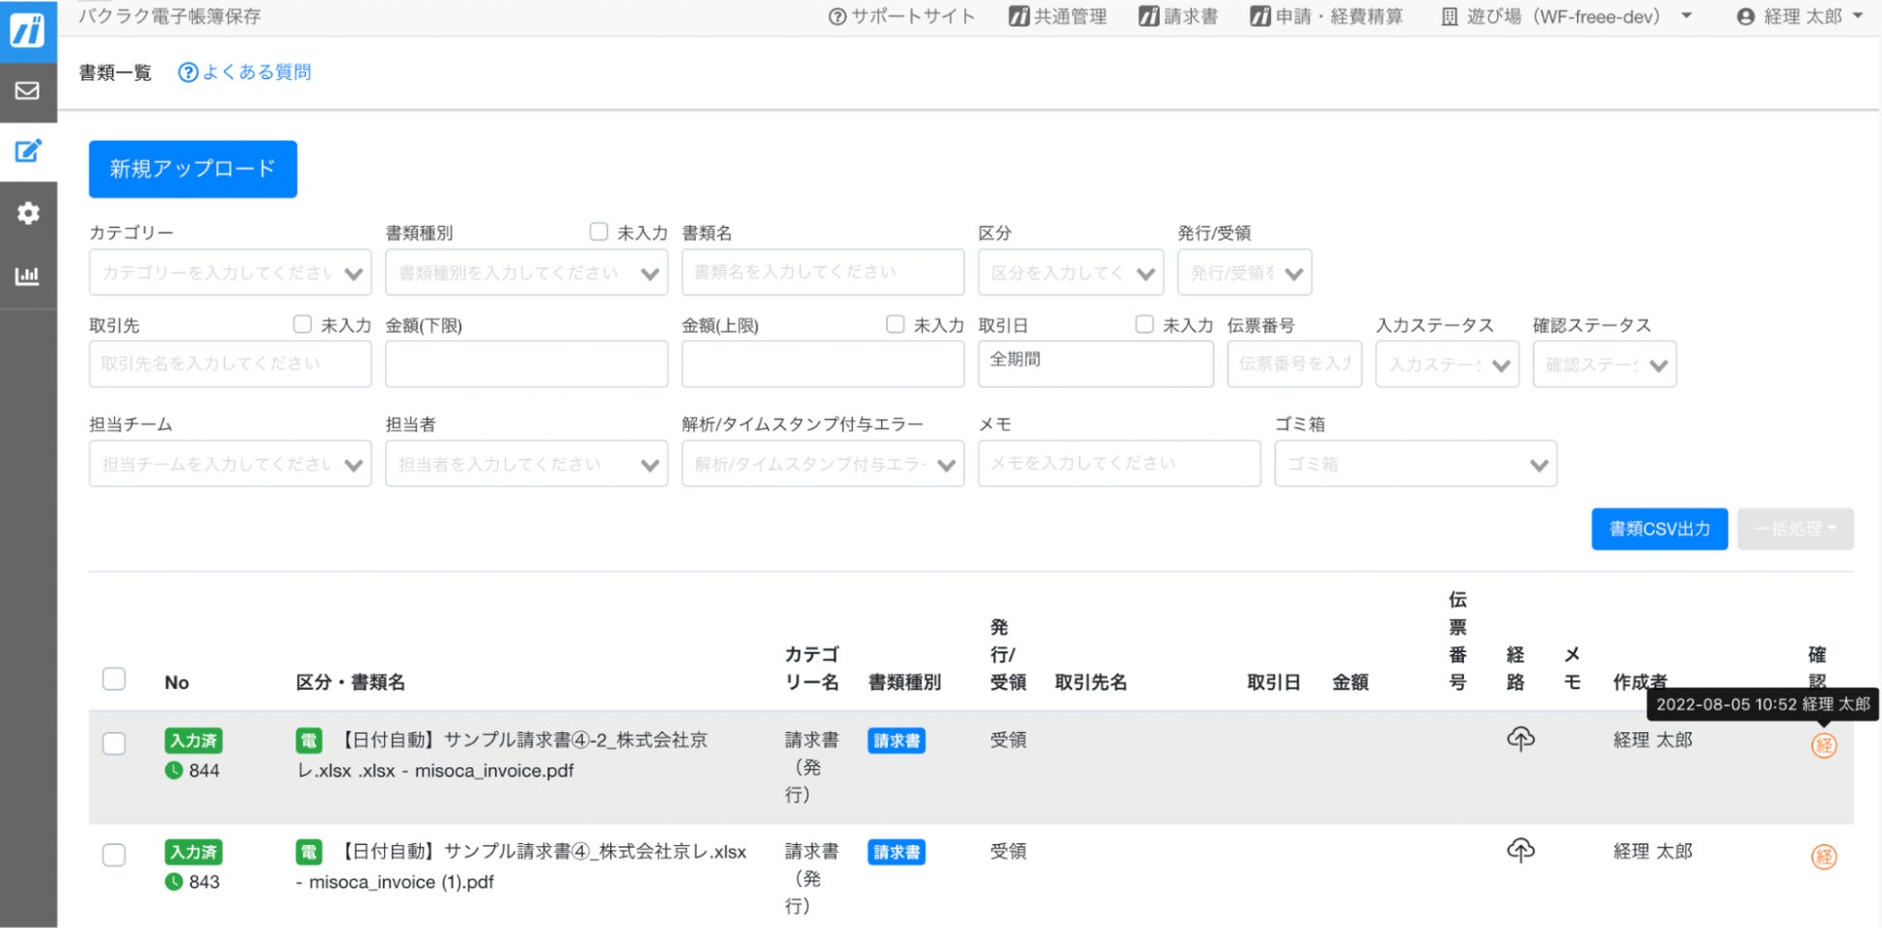1882x928 pixels.
Task: Open the 発行/受領 dropdown
Action: pos(1244,273)
